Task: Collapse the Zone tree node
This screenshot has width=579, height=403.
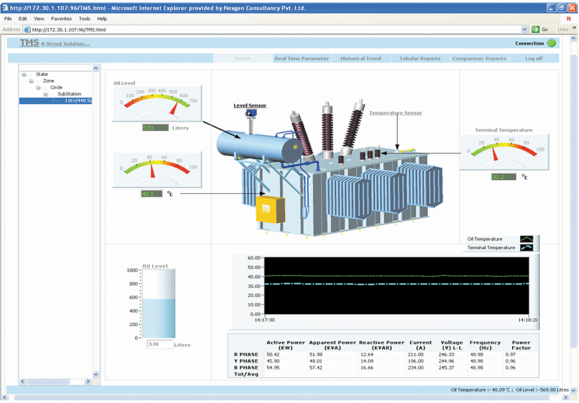Action: 31,81
